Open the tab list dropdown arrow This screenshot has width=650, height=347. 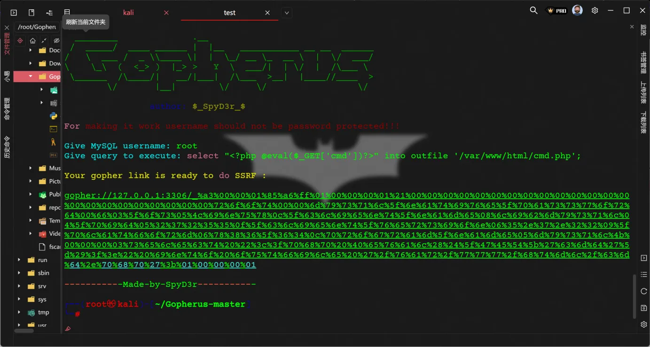click(x=287, y=13)
